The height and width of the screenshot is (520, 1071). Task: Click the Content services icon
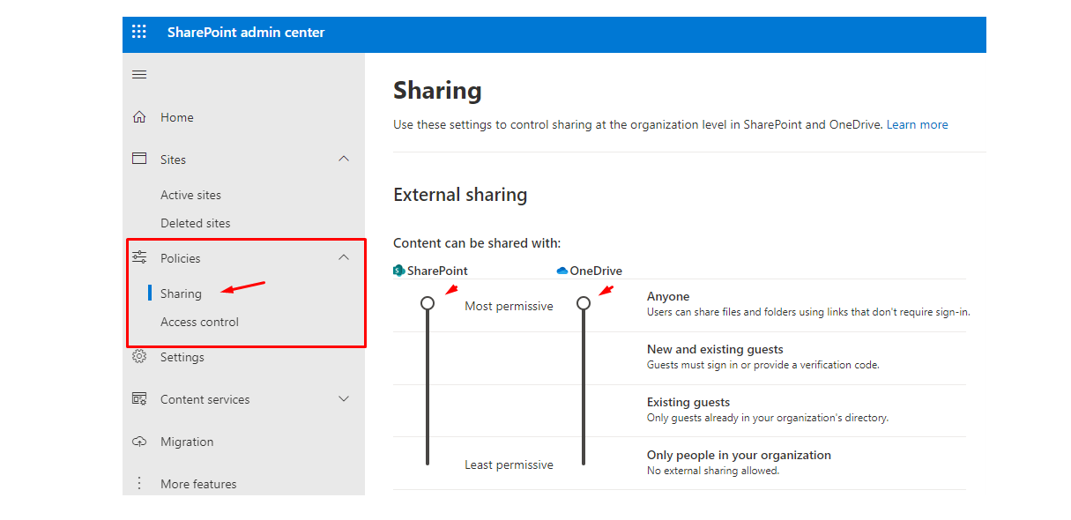point(139,399)
